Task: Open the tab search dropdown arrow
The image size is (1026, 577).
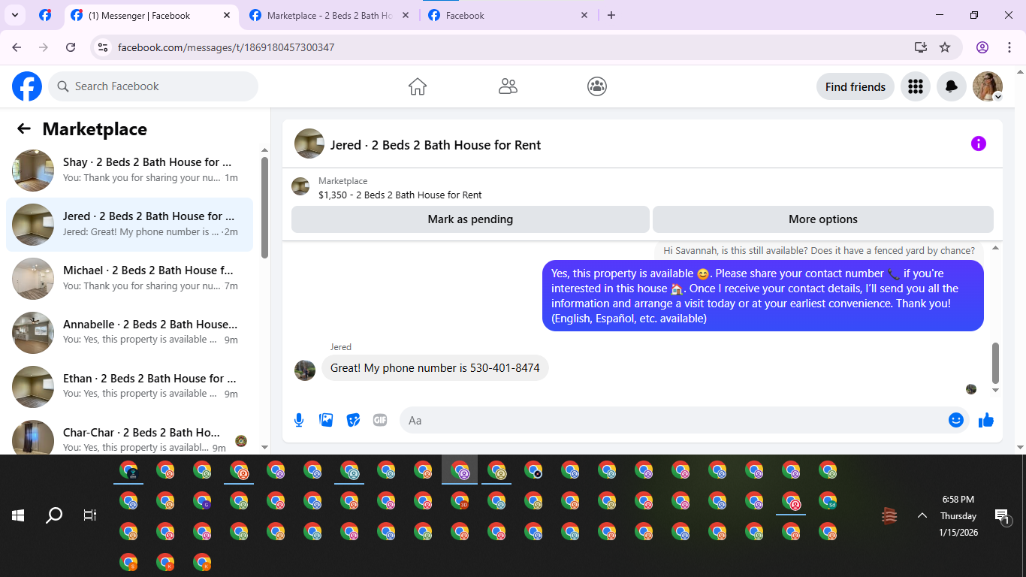Action: 14,15
